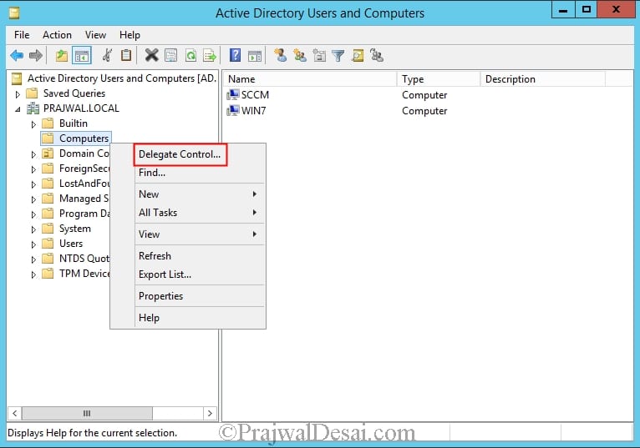This screenshot has height=448, width=640.
Task: Select the Builtin tree item
Action: click(73, 123)
